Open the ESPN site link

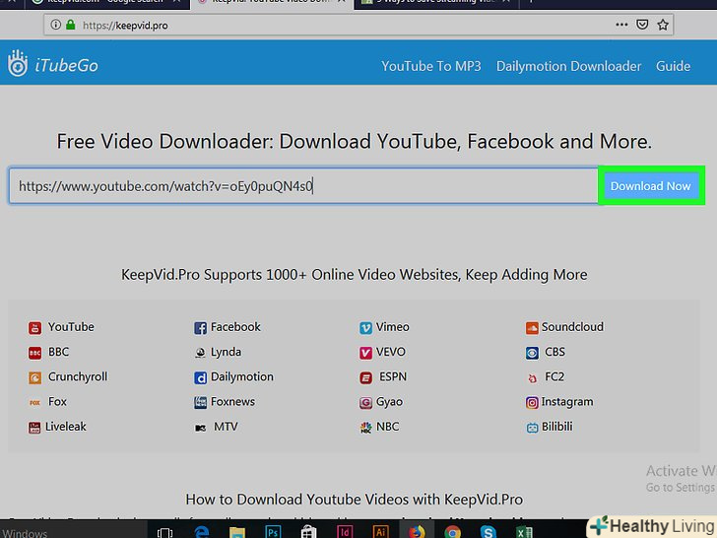coord(392,377)
